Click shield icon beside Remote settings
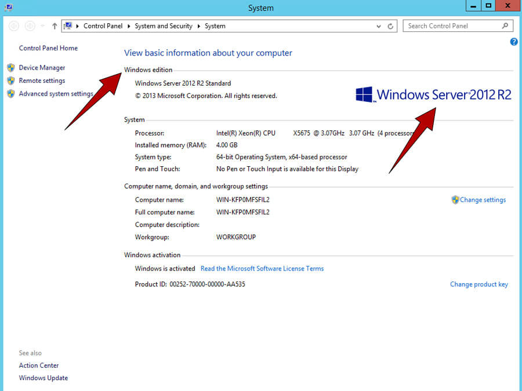522x391 pixels. (11, 81)
